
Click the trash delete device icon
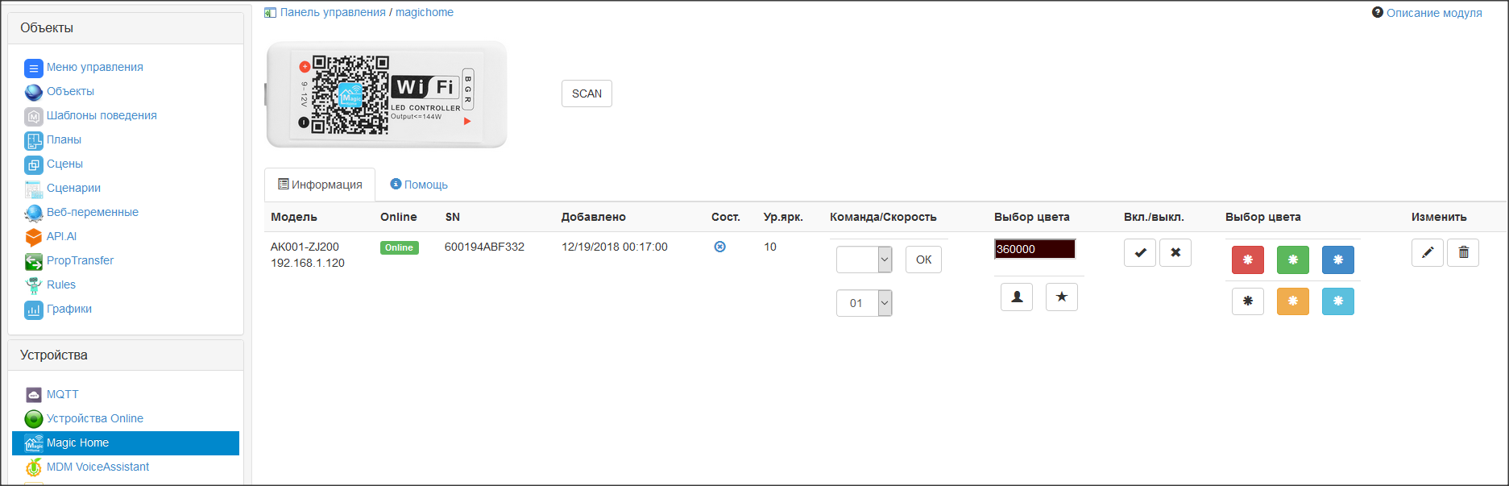point(1463,253)
